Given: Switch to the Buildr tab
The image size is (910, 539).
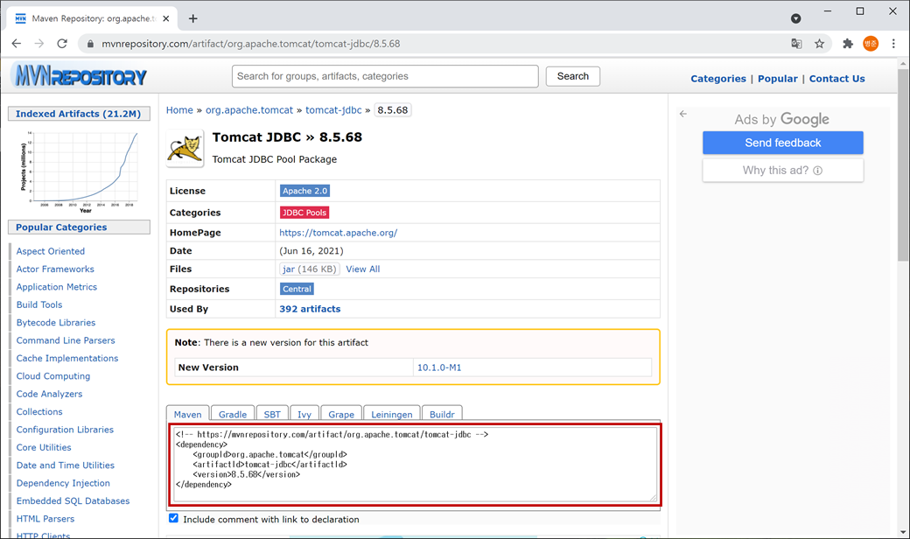Looking at the screenshot, I should [x=442, y=413].
